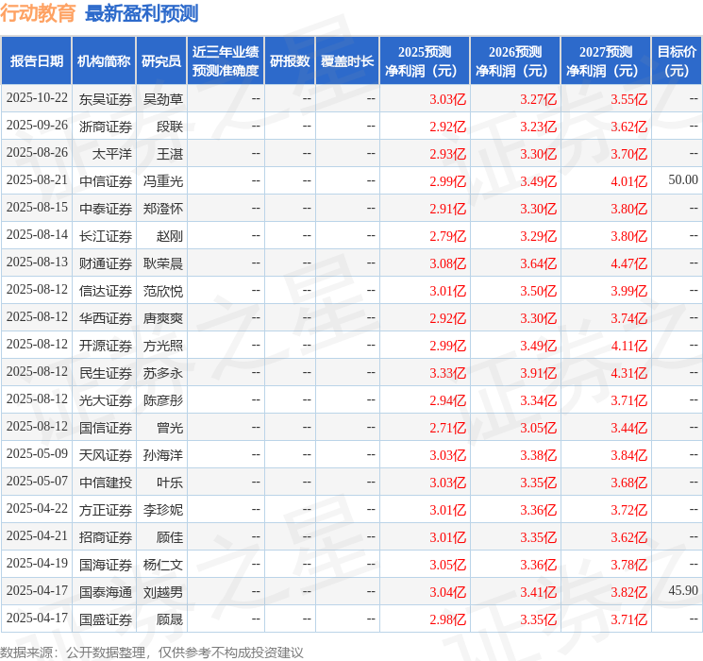Click the 机构简称 column header
The image size is (703, 661).
[x=104, y=60]
